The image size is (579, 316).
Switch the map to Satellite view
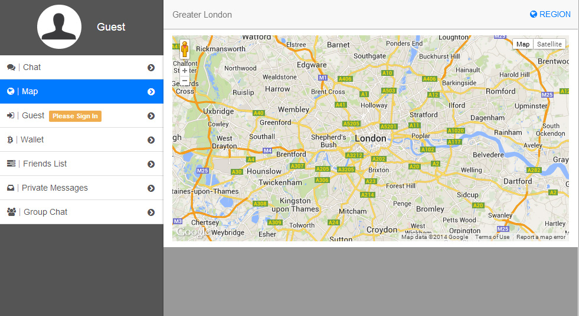[549, 44]
